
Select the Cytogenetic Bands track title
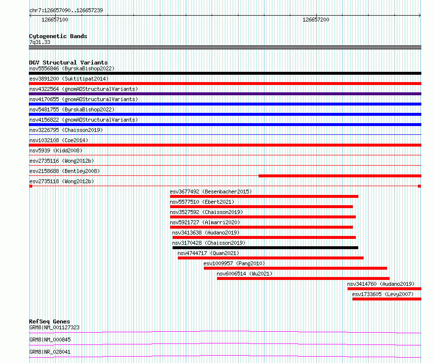58,36
